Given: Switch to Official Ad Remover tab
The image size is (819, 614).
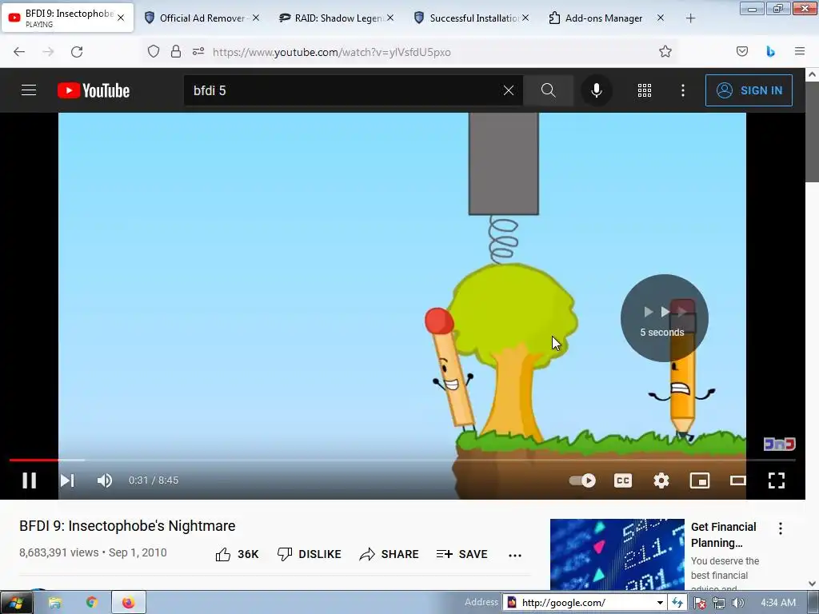Looking at the screenshot, I should pos(202,18).
